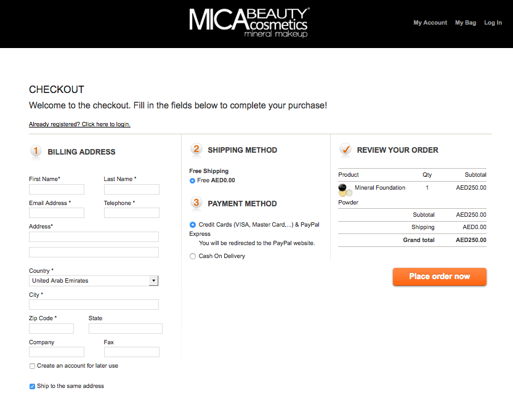
Task: Click the State input field
Action: 125,329
